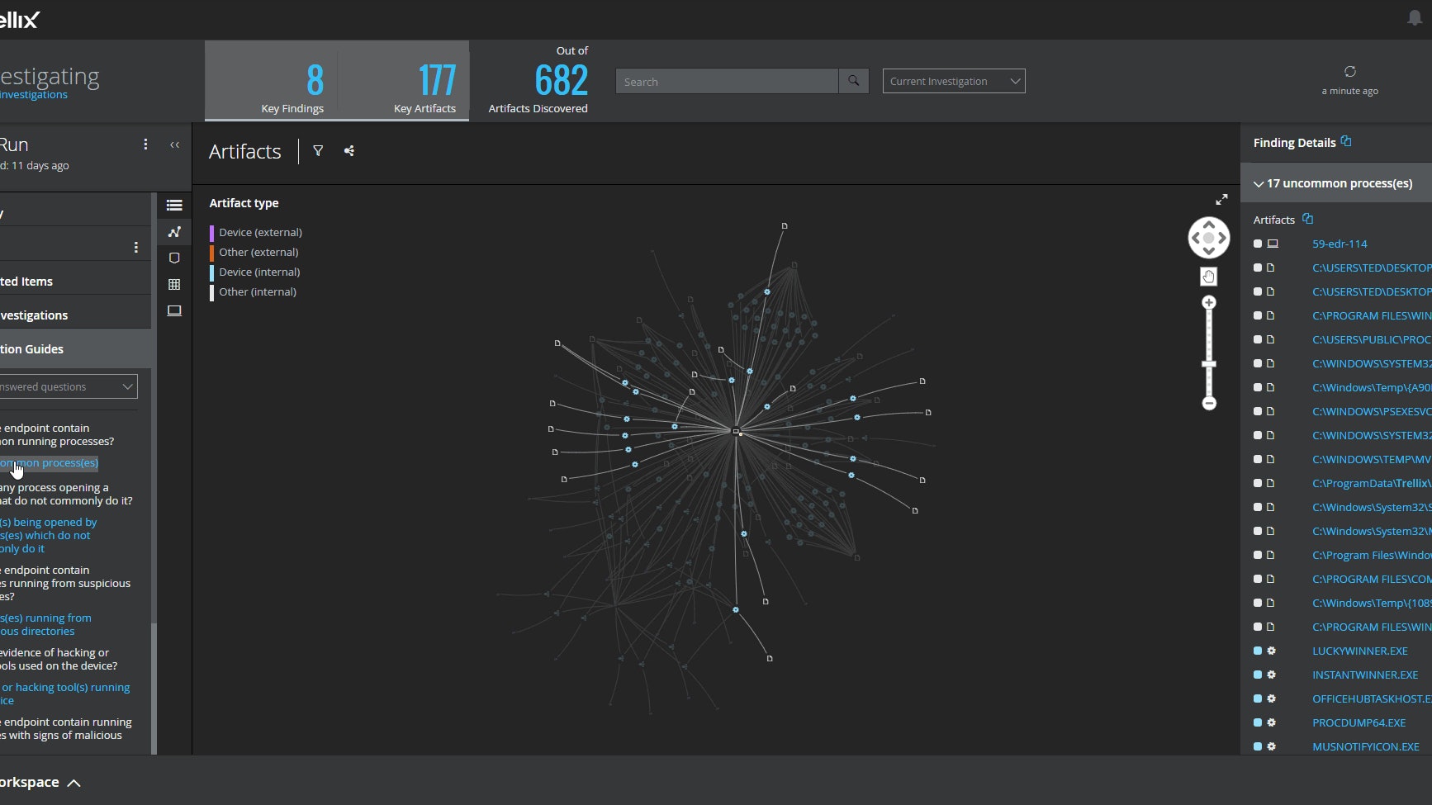Click into the Search input field
Image resolution: width=1432 pixels, height=805 pixels.
pyautogui.click(x=727, y=82)
